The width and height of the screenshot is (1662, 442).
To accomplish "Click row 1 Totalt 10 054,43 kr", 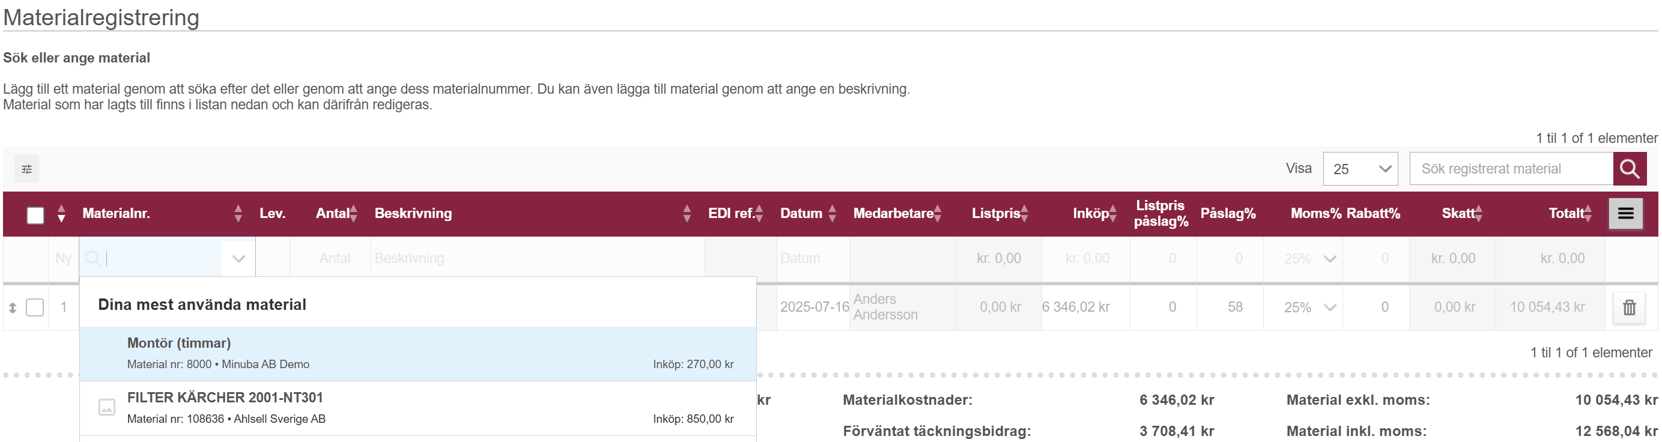I will coord(1547,307).
